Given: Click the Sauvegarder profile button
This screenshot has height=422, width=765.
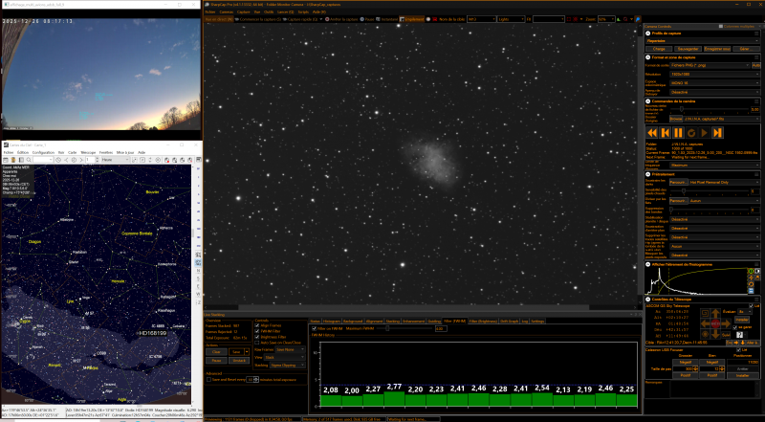Looking at the screenshot, I should [x=688, y=49].
